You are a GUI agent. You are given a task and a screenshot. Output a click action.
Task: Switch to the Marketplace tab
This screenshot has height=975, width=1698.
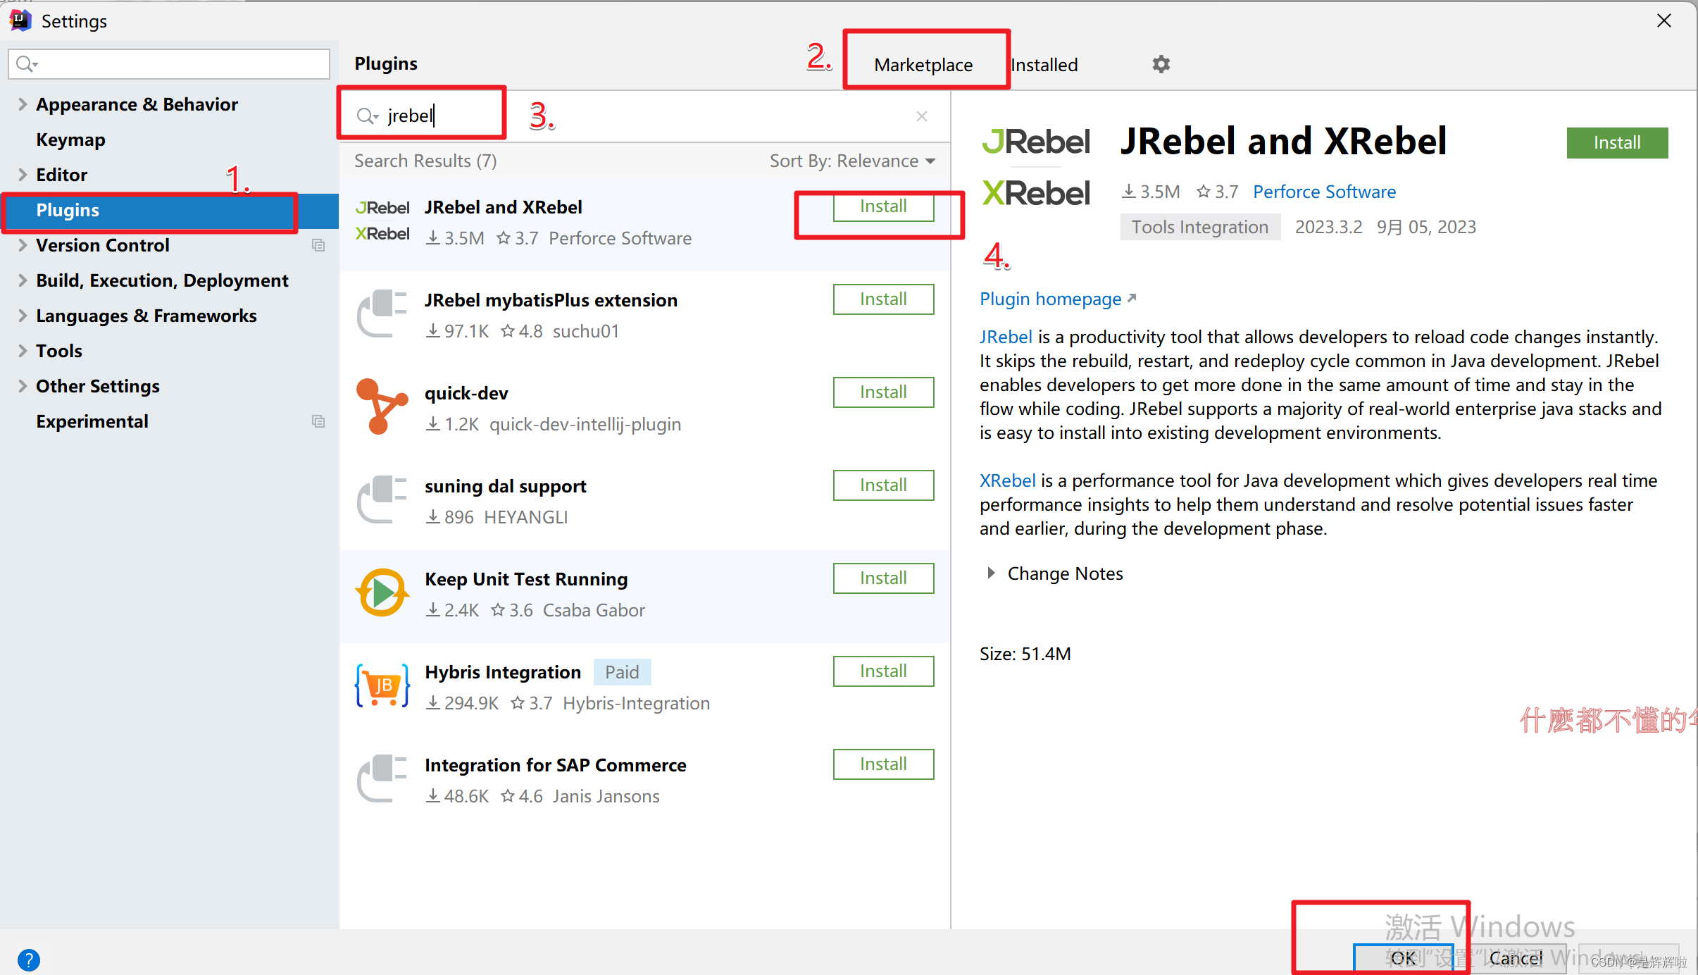click(x=923, y=65)
